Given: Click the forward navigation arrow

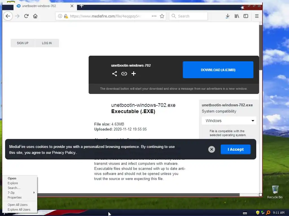Looking at the screenshot, I should [x=17, y=16].
